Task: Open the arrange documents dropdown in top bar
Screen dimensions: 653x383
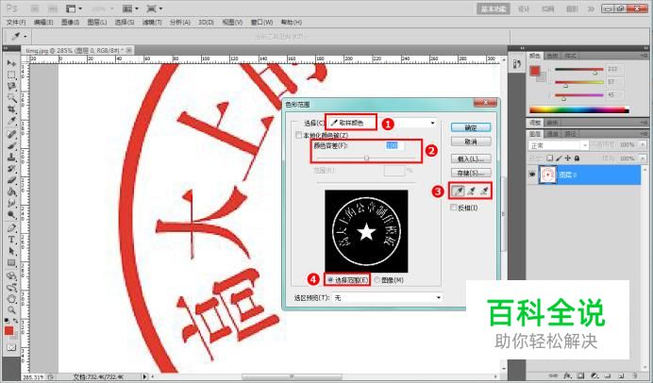Action: 131,8
